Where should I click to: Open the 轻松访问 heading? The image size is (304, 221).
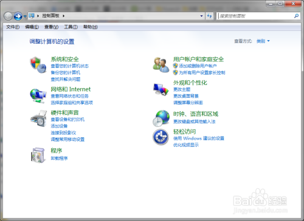[184, 132]
